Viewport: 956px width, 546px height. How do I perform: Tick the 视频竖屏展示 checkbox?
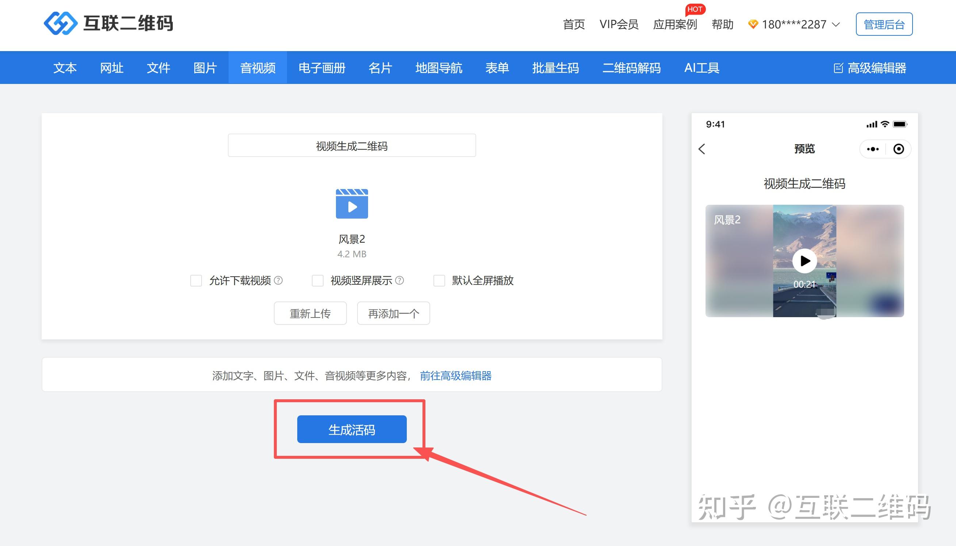[317, 281]
